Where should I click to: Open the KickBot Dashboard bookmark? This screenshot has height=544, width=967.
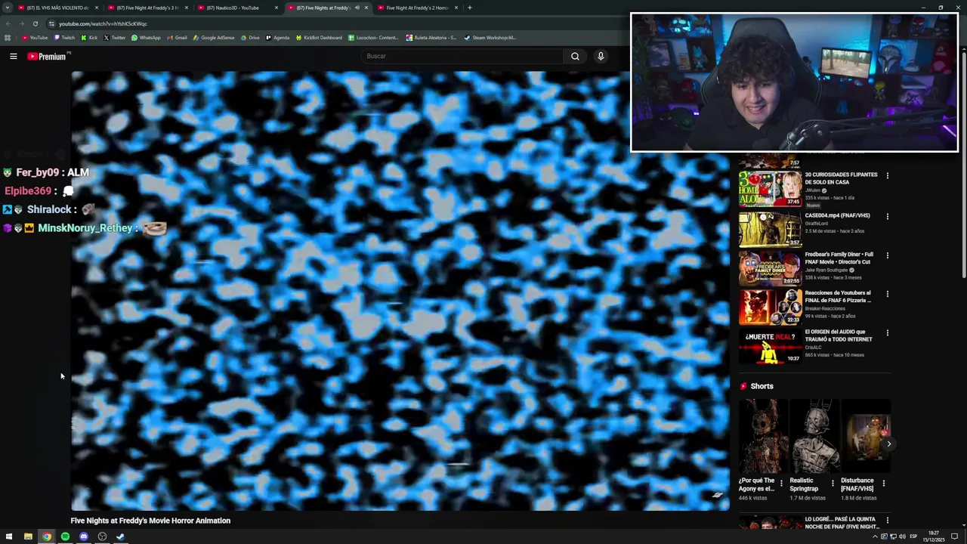pyautogui.click(x=319, y=38)
